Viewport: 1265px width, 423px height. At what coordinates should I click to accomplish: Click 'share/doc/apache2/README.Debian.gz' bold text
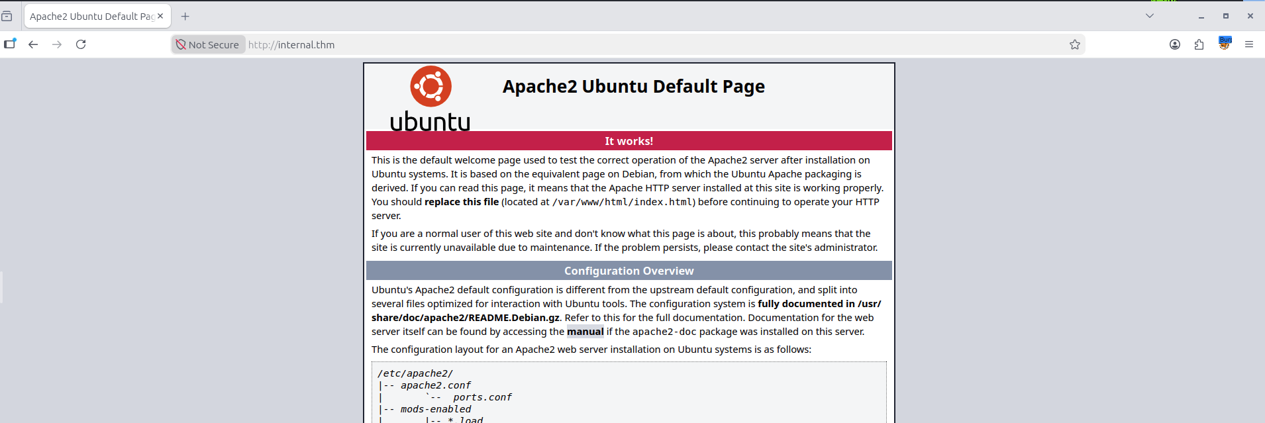click(x=466, y=318)
